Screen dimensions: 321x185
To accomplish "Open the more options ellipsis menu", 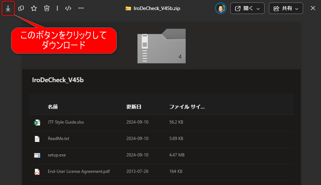I will tap(81, 8).
